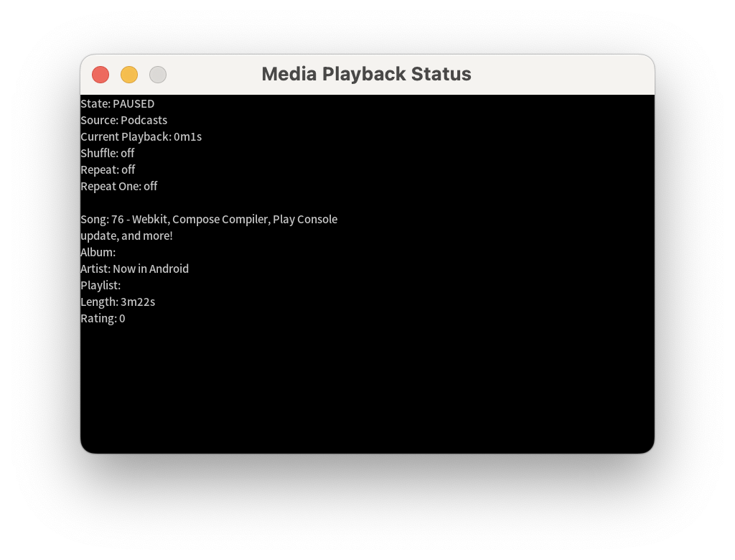Click the empty Playlist field
The image size is (735, 560).
point(100,285)
